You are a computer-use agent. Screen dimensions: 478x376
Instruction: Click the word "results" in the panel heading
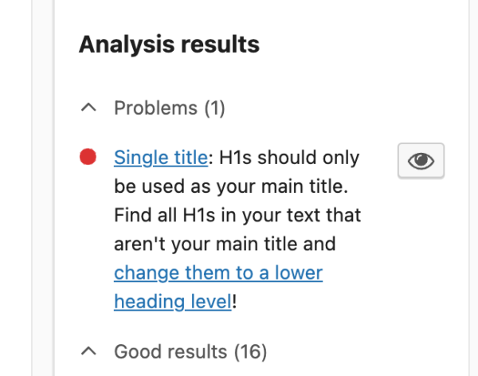pyautogui.click(x=219, y=45)
